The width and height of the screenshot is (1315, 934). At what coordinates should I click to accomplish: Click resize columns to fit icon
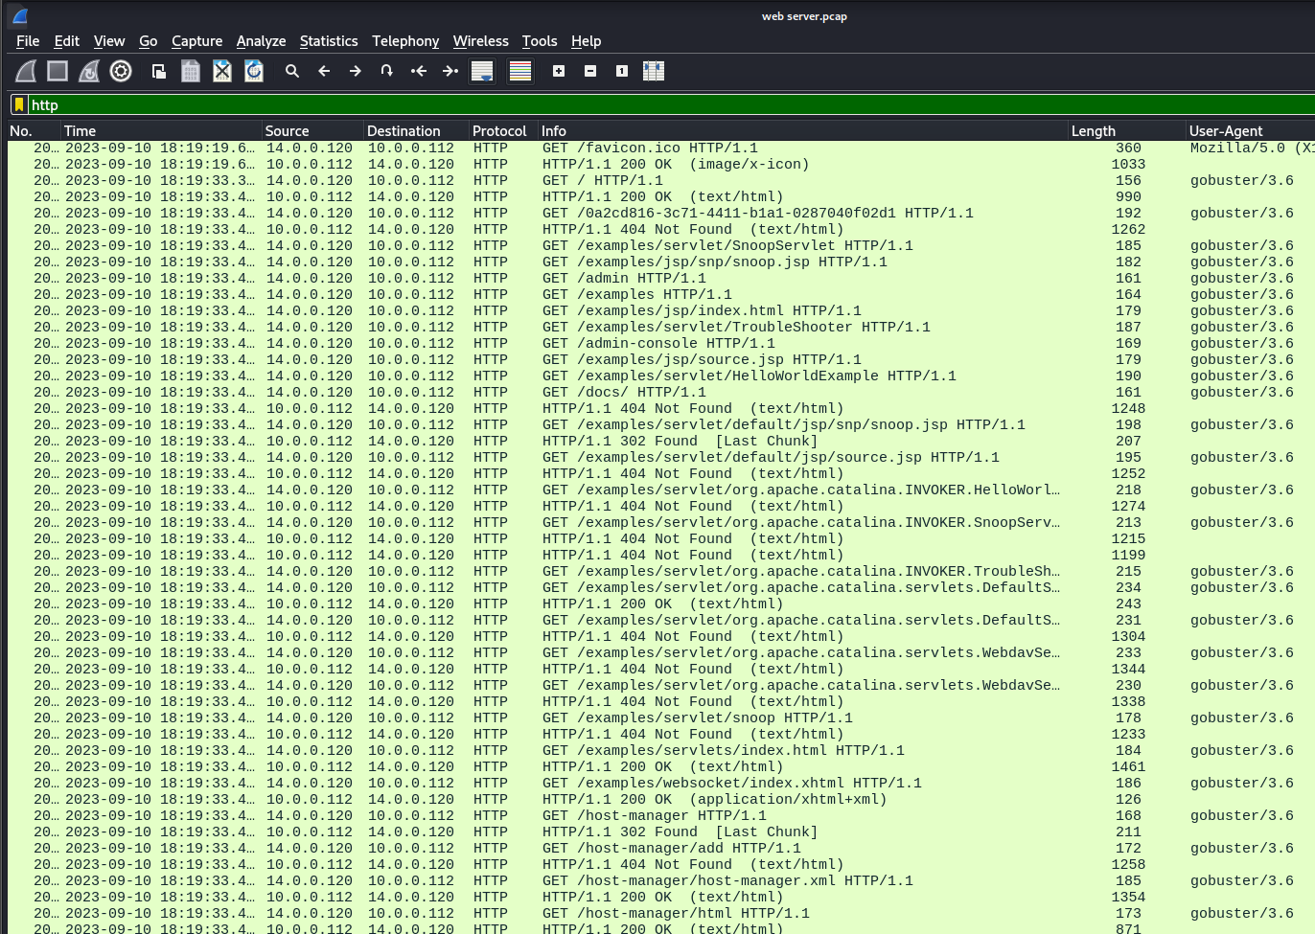[654, 71]
